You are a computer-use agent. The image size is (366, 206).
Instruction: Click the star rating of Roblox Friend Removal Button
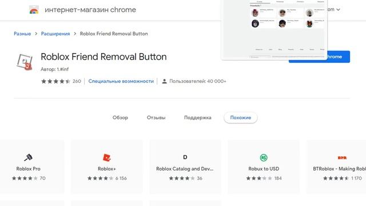(55, 81)
